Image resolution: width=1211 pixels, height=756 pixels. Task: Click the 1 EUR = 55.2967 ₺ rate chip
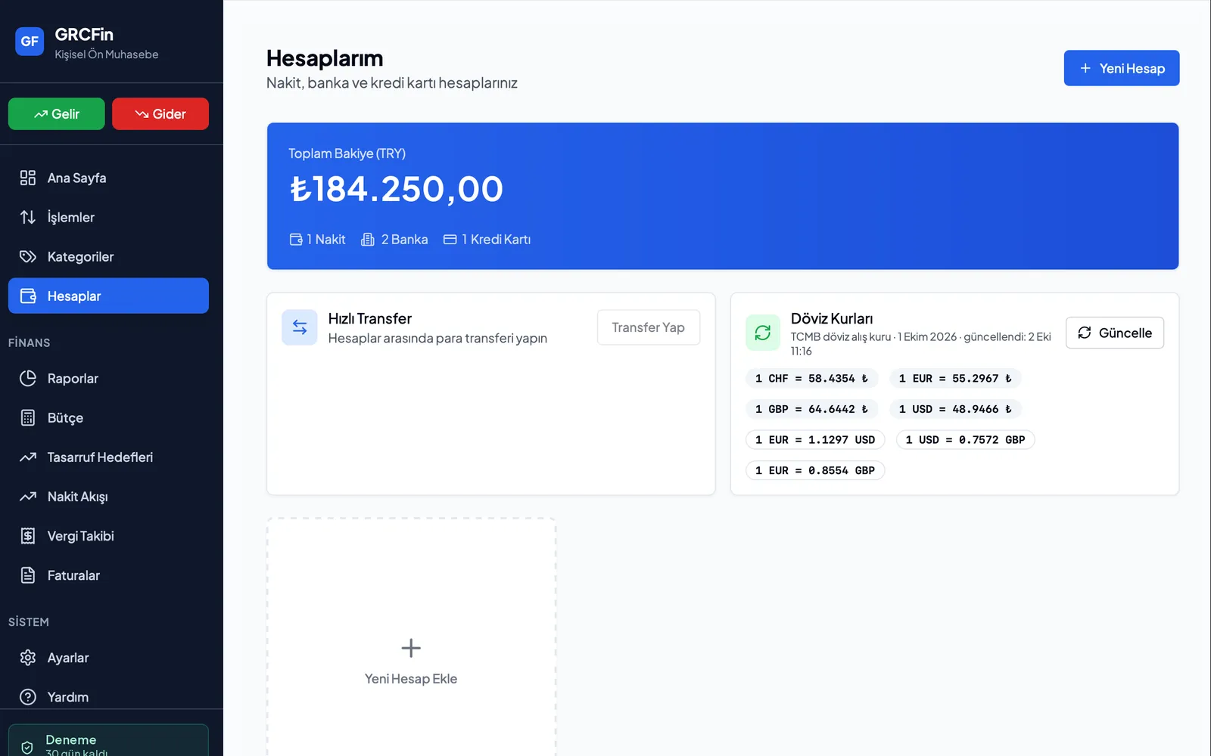(x=955, y=378)
